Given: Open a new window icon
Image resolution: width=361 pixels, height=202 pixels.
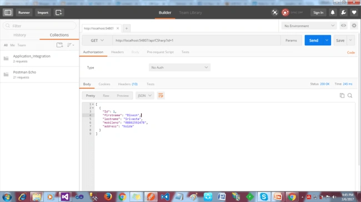Looking at the screenshot, I should (x=58, y=12).
